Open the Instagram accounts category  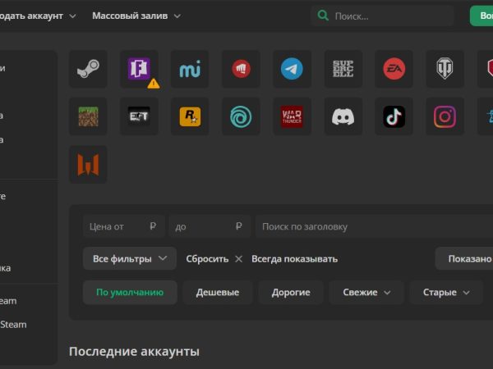click(x=445, y=116)
